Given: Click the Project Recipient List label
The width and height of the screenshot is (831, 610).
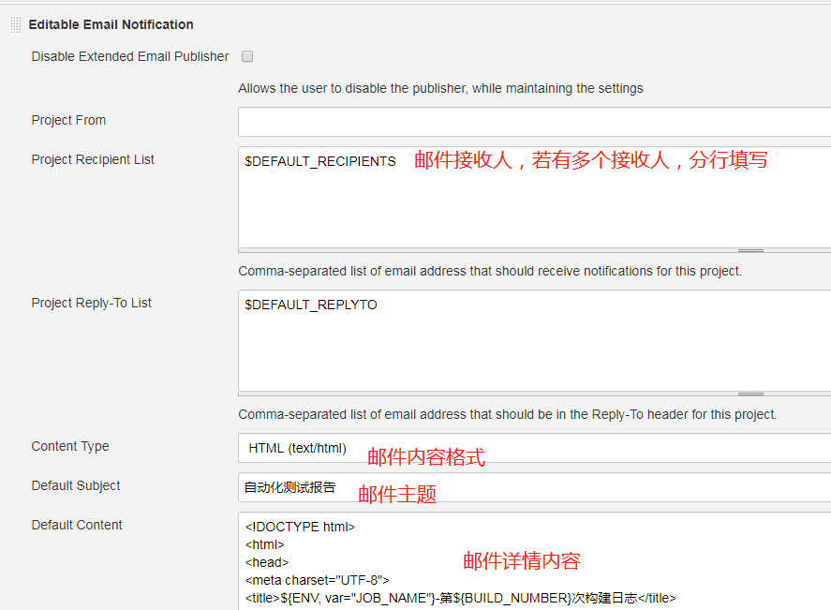Looking at the screenshot, I should tap(93, 159).
